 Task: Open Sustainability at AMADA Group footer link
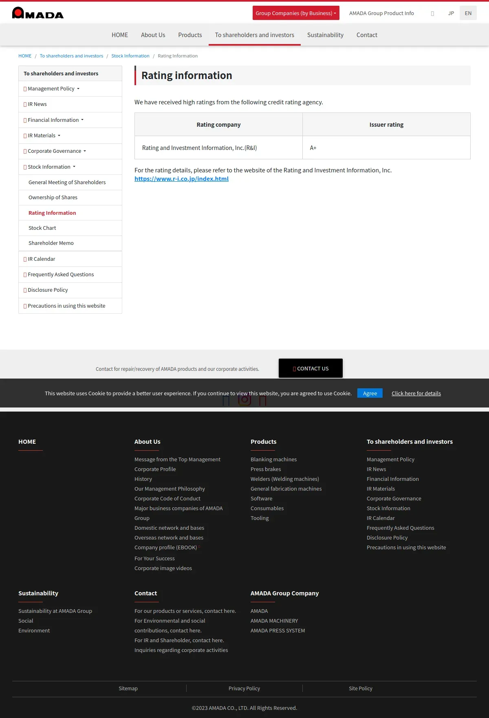coord(55,611)
